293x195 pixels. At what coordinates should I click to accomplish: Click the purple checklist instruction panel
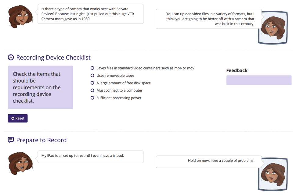click(40, 87)
